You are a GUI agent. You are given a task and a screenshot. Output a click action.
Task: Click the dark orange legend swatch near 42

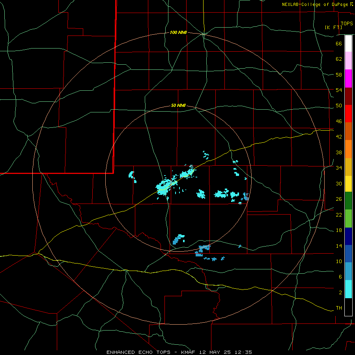[x=348, y=131]
